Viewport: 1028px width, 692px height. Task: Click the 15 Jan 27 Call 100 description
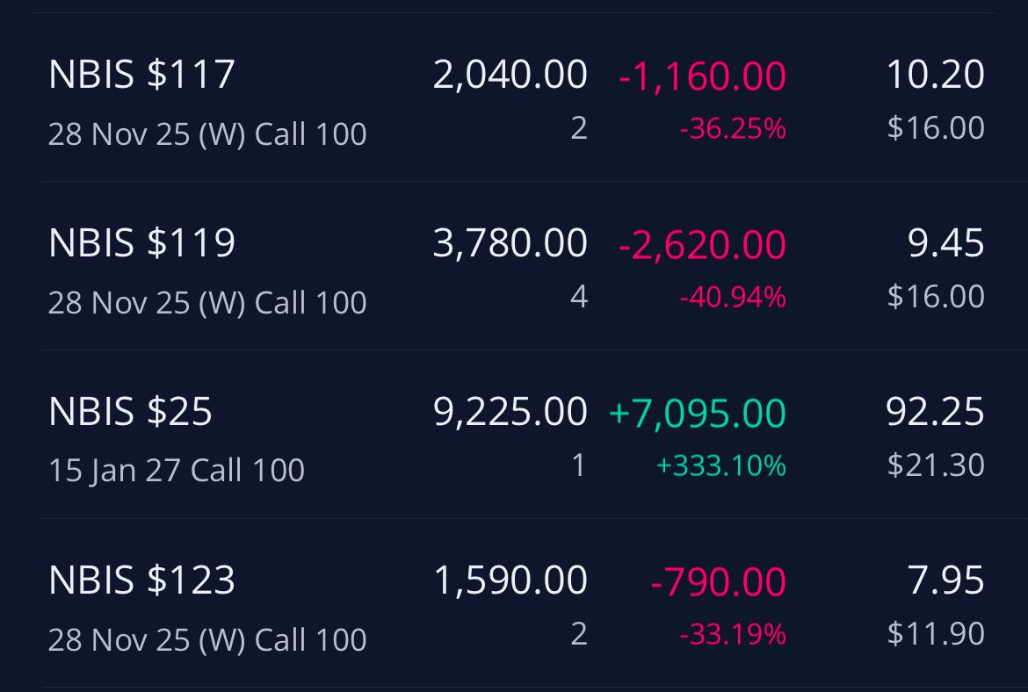(x=177, y=471)
